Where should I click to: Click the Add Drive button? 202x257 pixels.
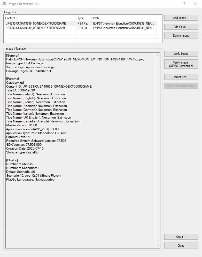click(x=181, y=27)
